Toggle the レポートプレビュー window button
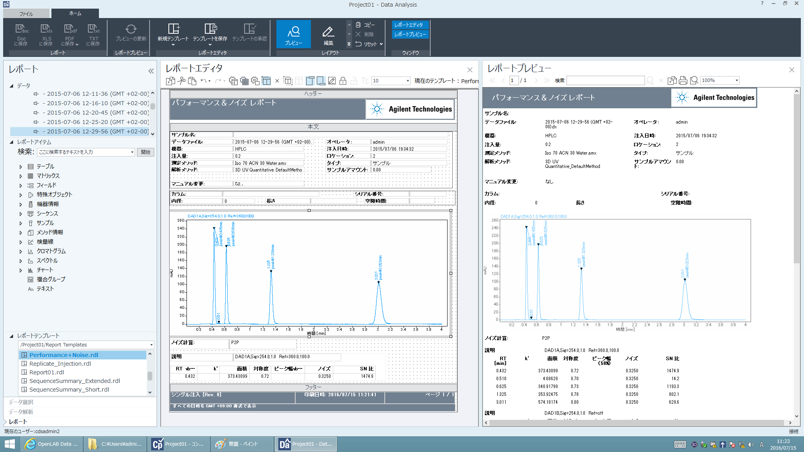 [x=409, y=34]
